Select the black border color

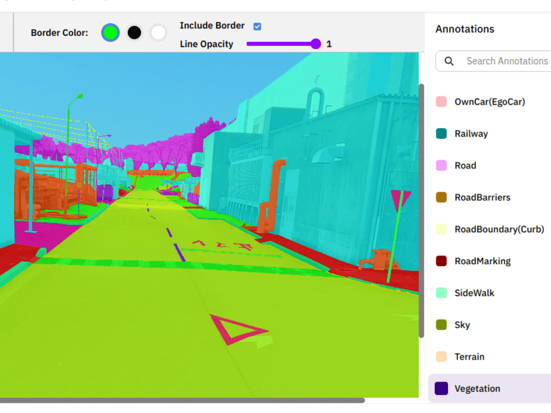click(134, 32)
